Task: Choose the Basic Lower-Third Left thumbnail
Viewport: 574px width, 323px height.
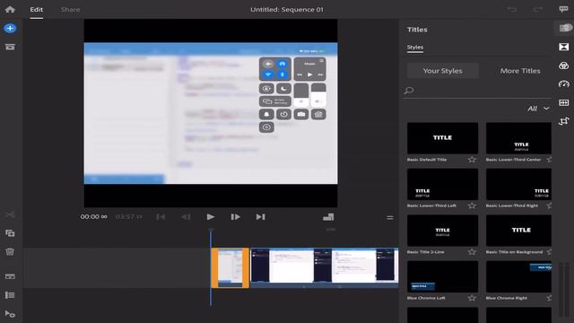Action: [x=442, y=184]
